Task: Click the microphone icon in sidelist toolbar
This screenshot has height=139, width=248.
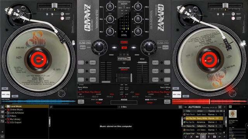Action: [209, 137]
